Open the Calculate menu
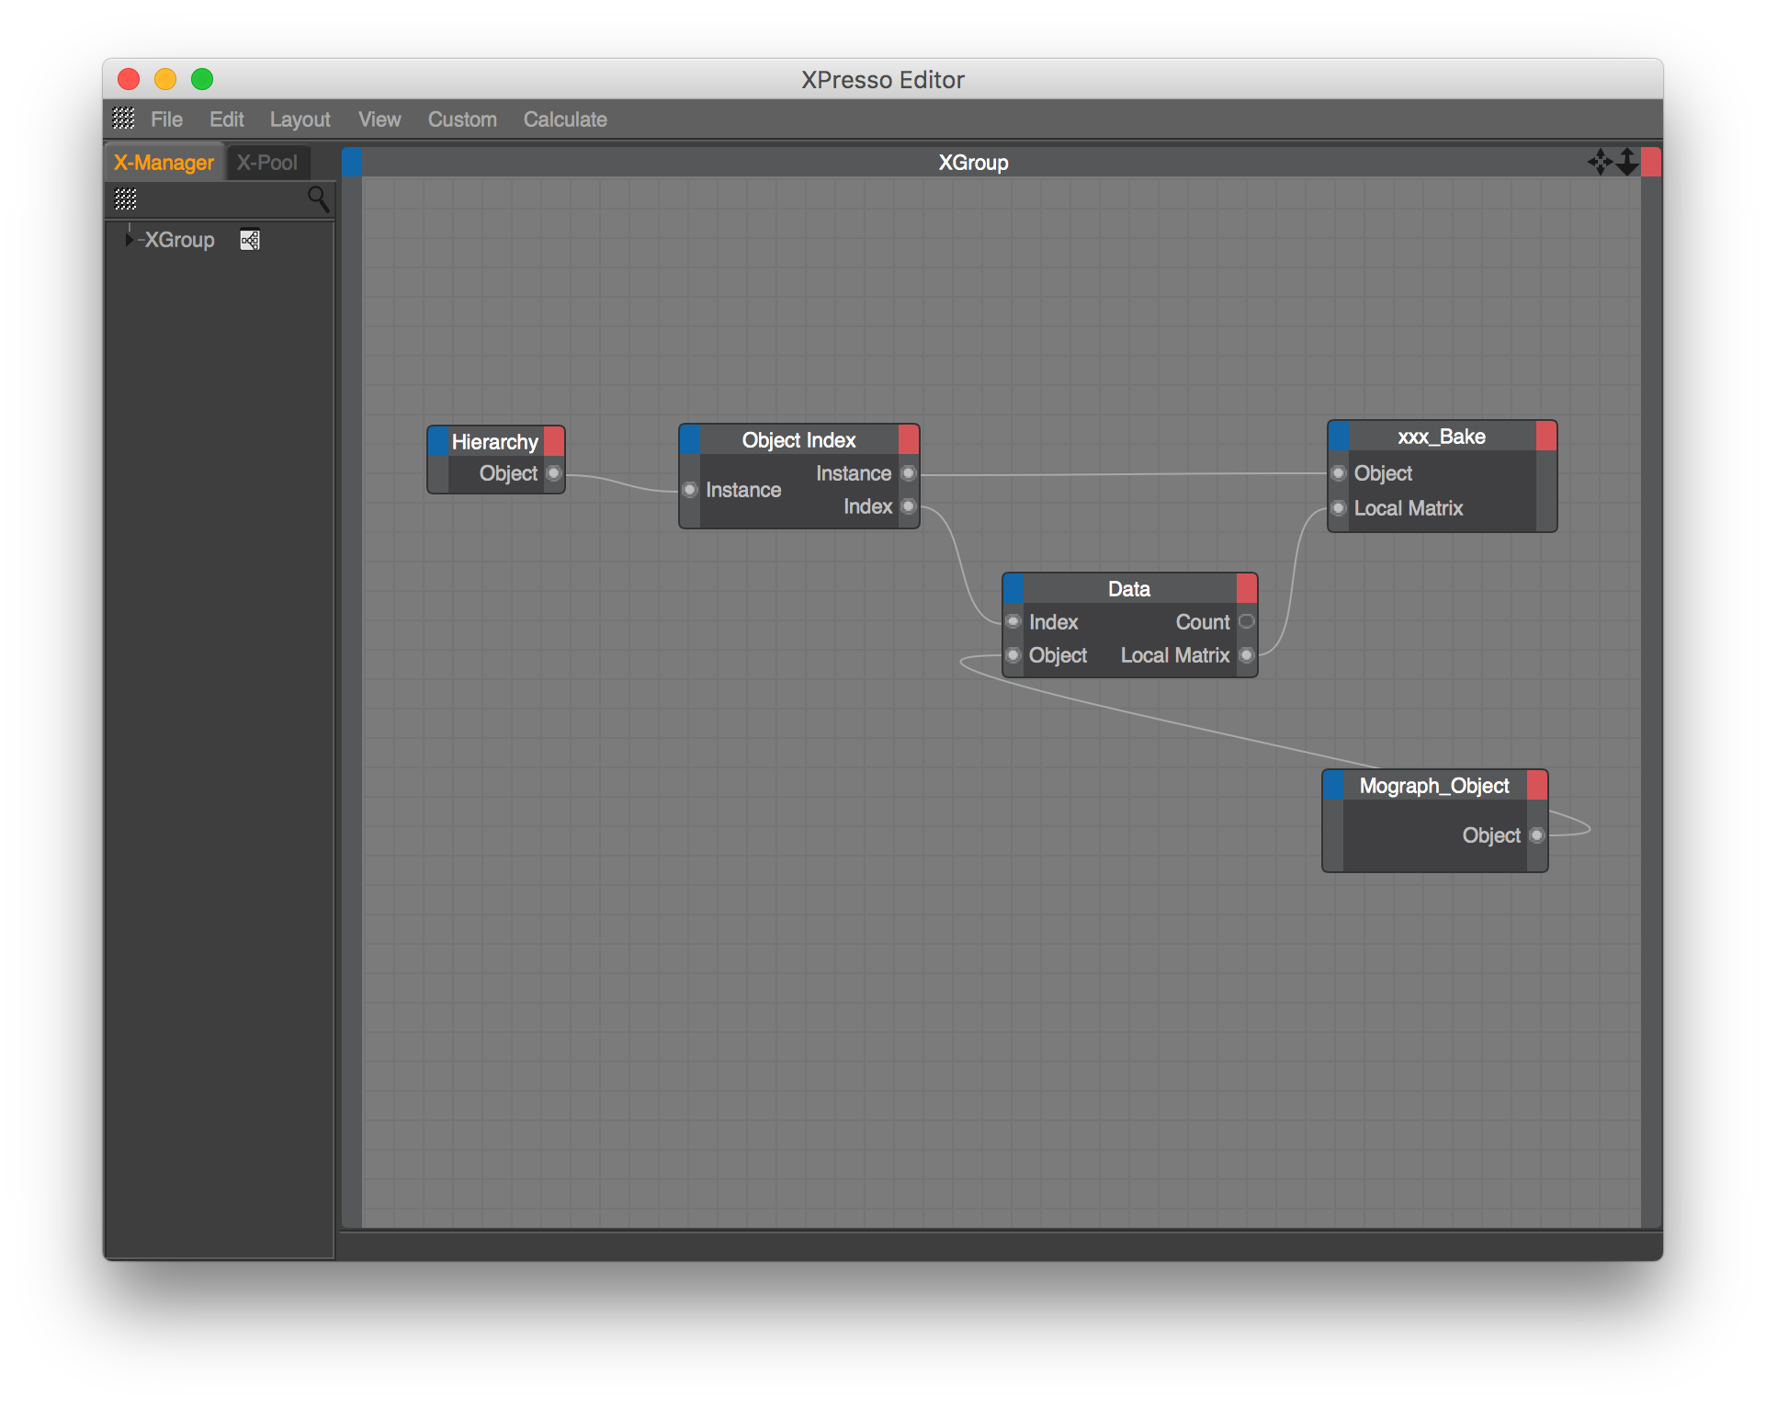The width and height of the screenshot is (1766, 1408). pos(564,119)
